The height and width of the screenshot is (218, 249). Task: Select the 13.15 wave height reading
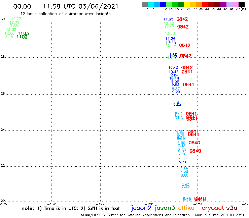(x=8, y=37)
